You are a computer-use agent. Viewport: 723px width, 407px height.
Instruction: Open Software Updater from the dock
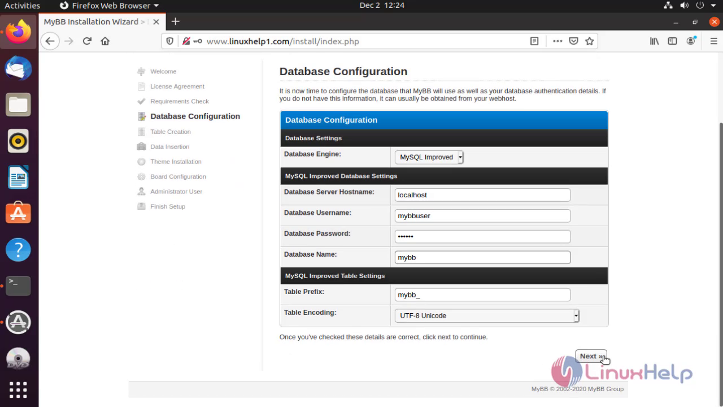(x=19, y=322)
